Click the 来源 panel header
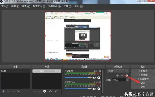 (x=47, y=67)
